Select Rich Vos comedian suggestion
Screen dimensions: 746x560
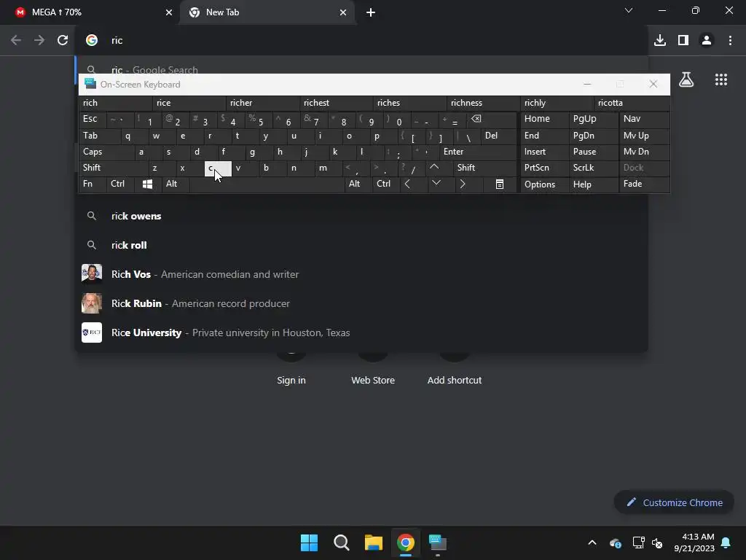point(361,274)
